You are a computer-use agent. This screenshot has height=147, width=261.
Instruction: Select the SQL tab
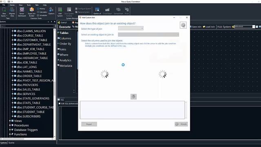tap(61, 100)
